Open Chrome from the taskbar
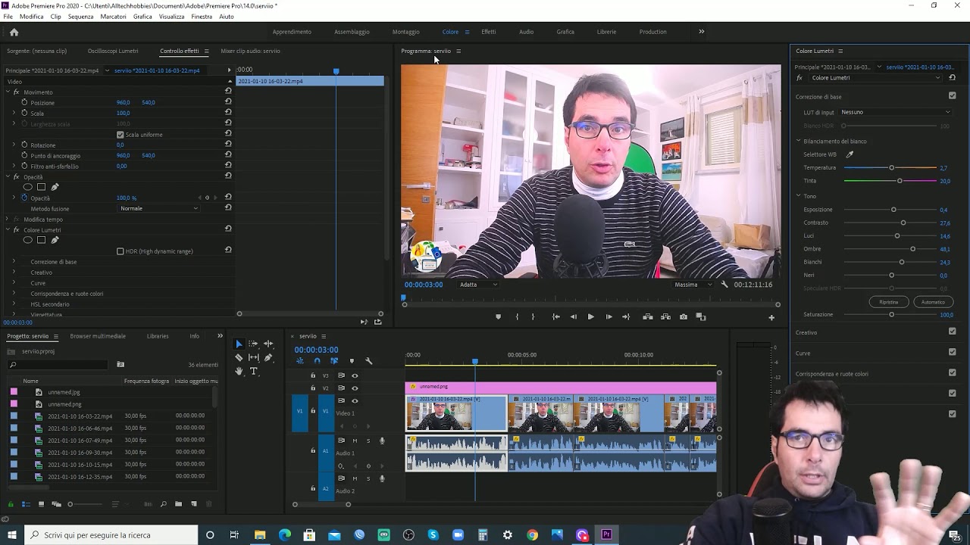The width and height of the screenshot is (970, 545). pyautogui.click(x=532, y=535)
